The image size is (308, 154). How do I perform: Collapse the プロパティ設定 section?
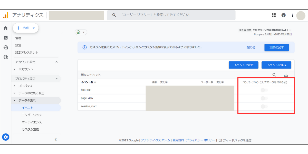57,79
